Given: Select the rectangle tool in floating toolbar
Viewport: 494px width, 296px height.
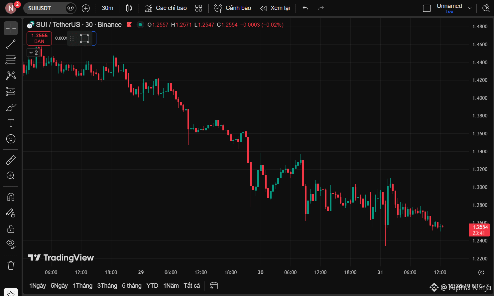Looking at the screenshot, I should point(85,38).
